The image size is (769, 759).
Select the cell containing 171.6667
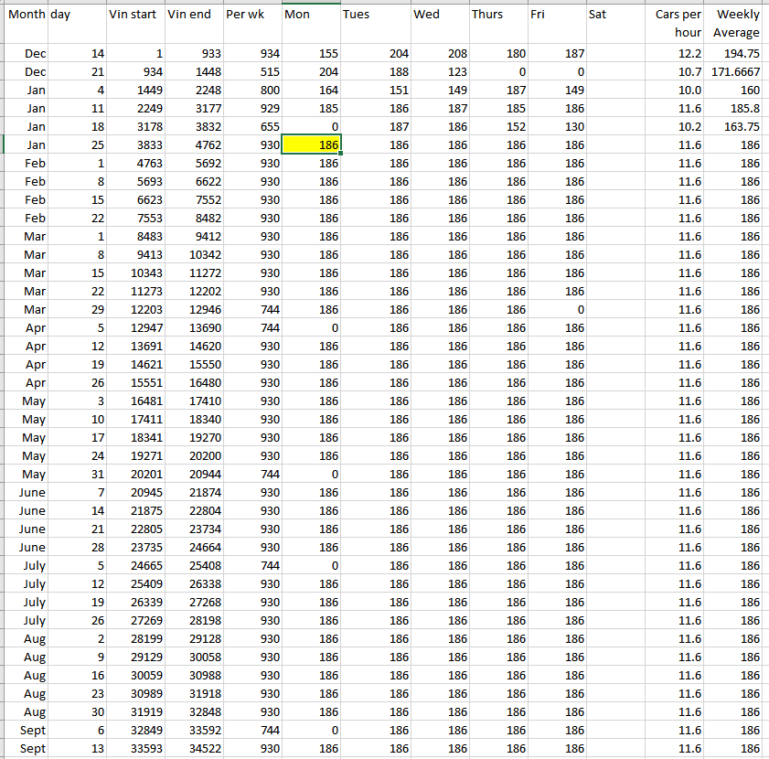click(x=736, y=72)
